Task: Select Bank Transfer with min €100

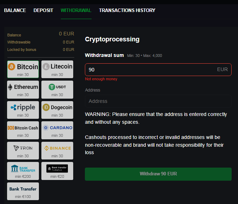Action: coord(23,191)
